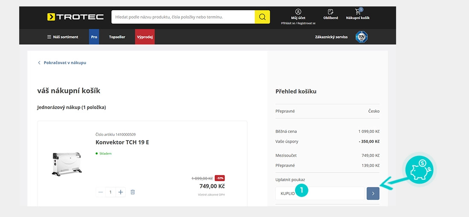Click the Přihlásit se / Registrovat se link
This screenshot has width=469, height=217.
point(298,23)
